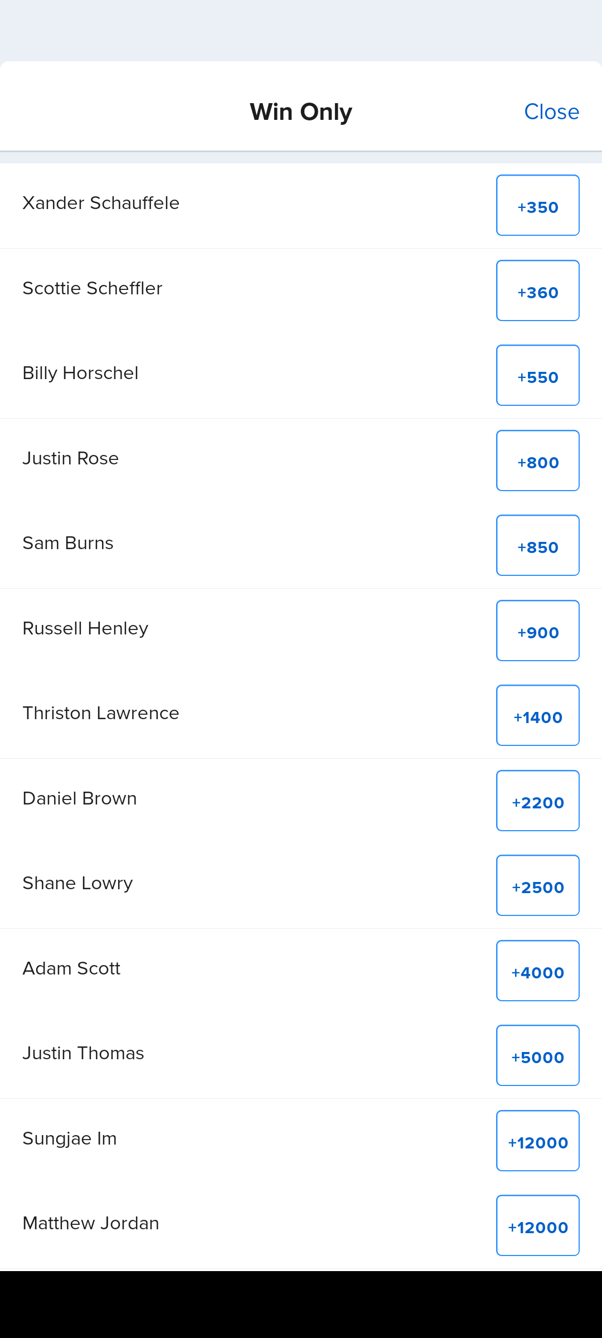Pick Scottie Scheffler at +360
Viewport: 602px width, 1338px height.
click(x=537, y=291)
